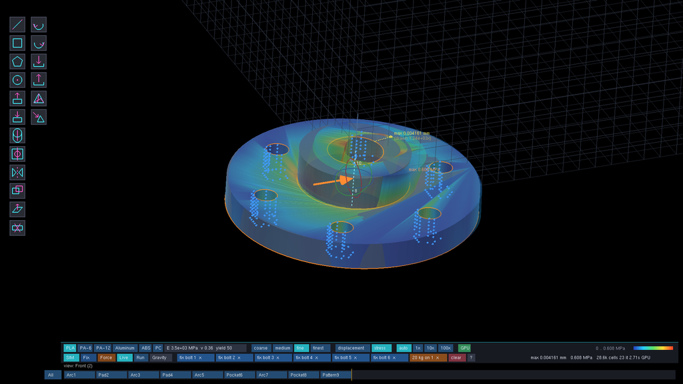Click the orange force arrow on model
Image resolution: width=683 pixels, height=384 pixels.
pos(333,181)
